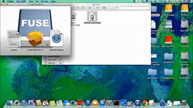Launch the Install OSXFUSE 2.6 package
193x108 pixels.
[x=35, y=38]
